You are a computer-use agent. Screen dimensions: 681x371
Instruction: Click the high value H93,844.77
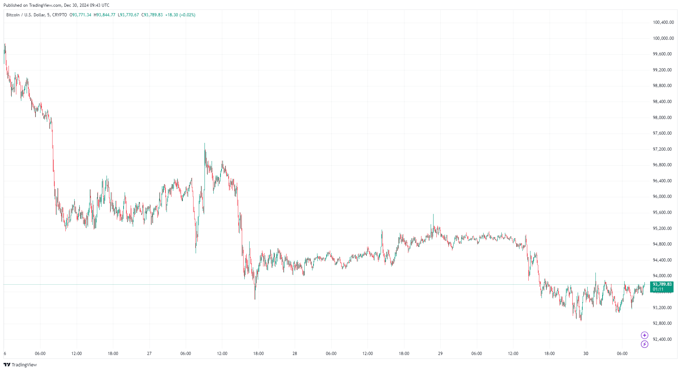click(x=104, y=15)
